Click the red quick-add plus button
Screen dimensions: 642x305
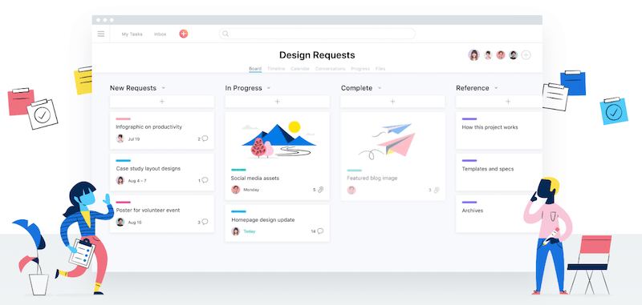pos(184,34)
